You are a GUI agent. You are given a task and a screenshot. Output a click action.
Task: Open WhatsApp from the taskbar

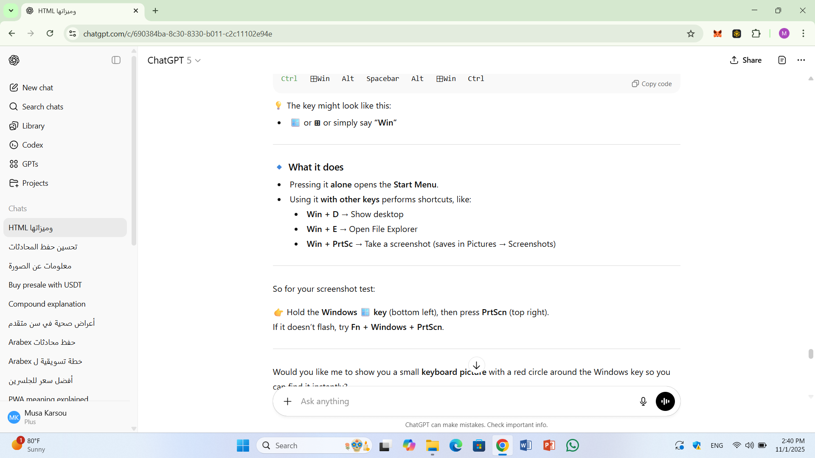572,445
